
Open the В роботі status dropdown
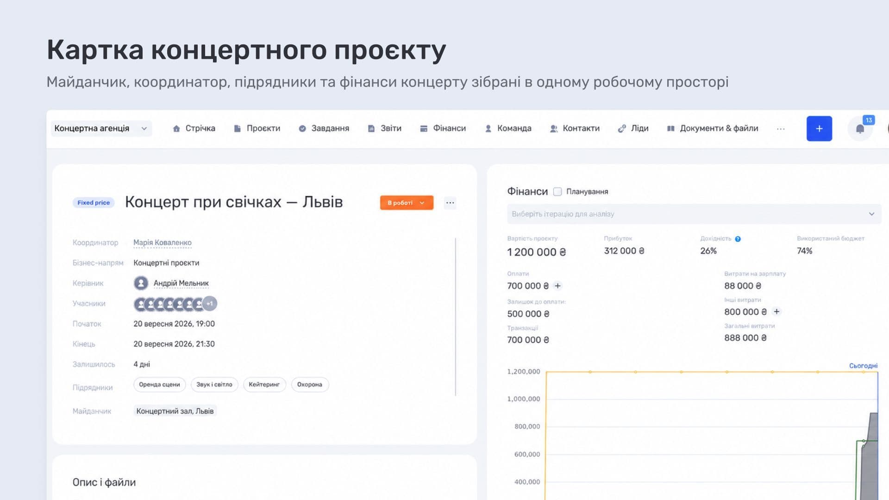pos(407,203)
